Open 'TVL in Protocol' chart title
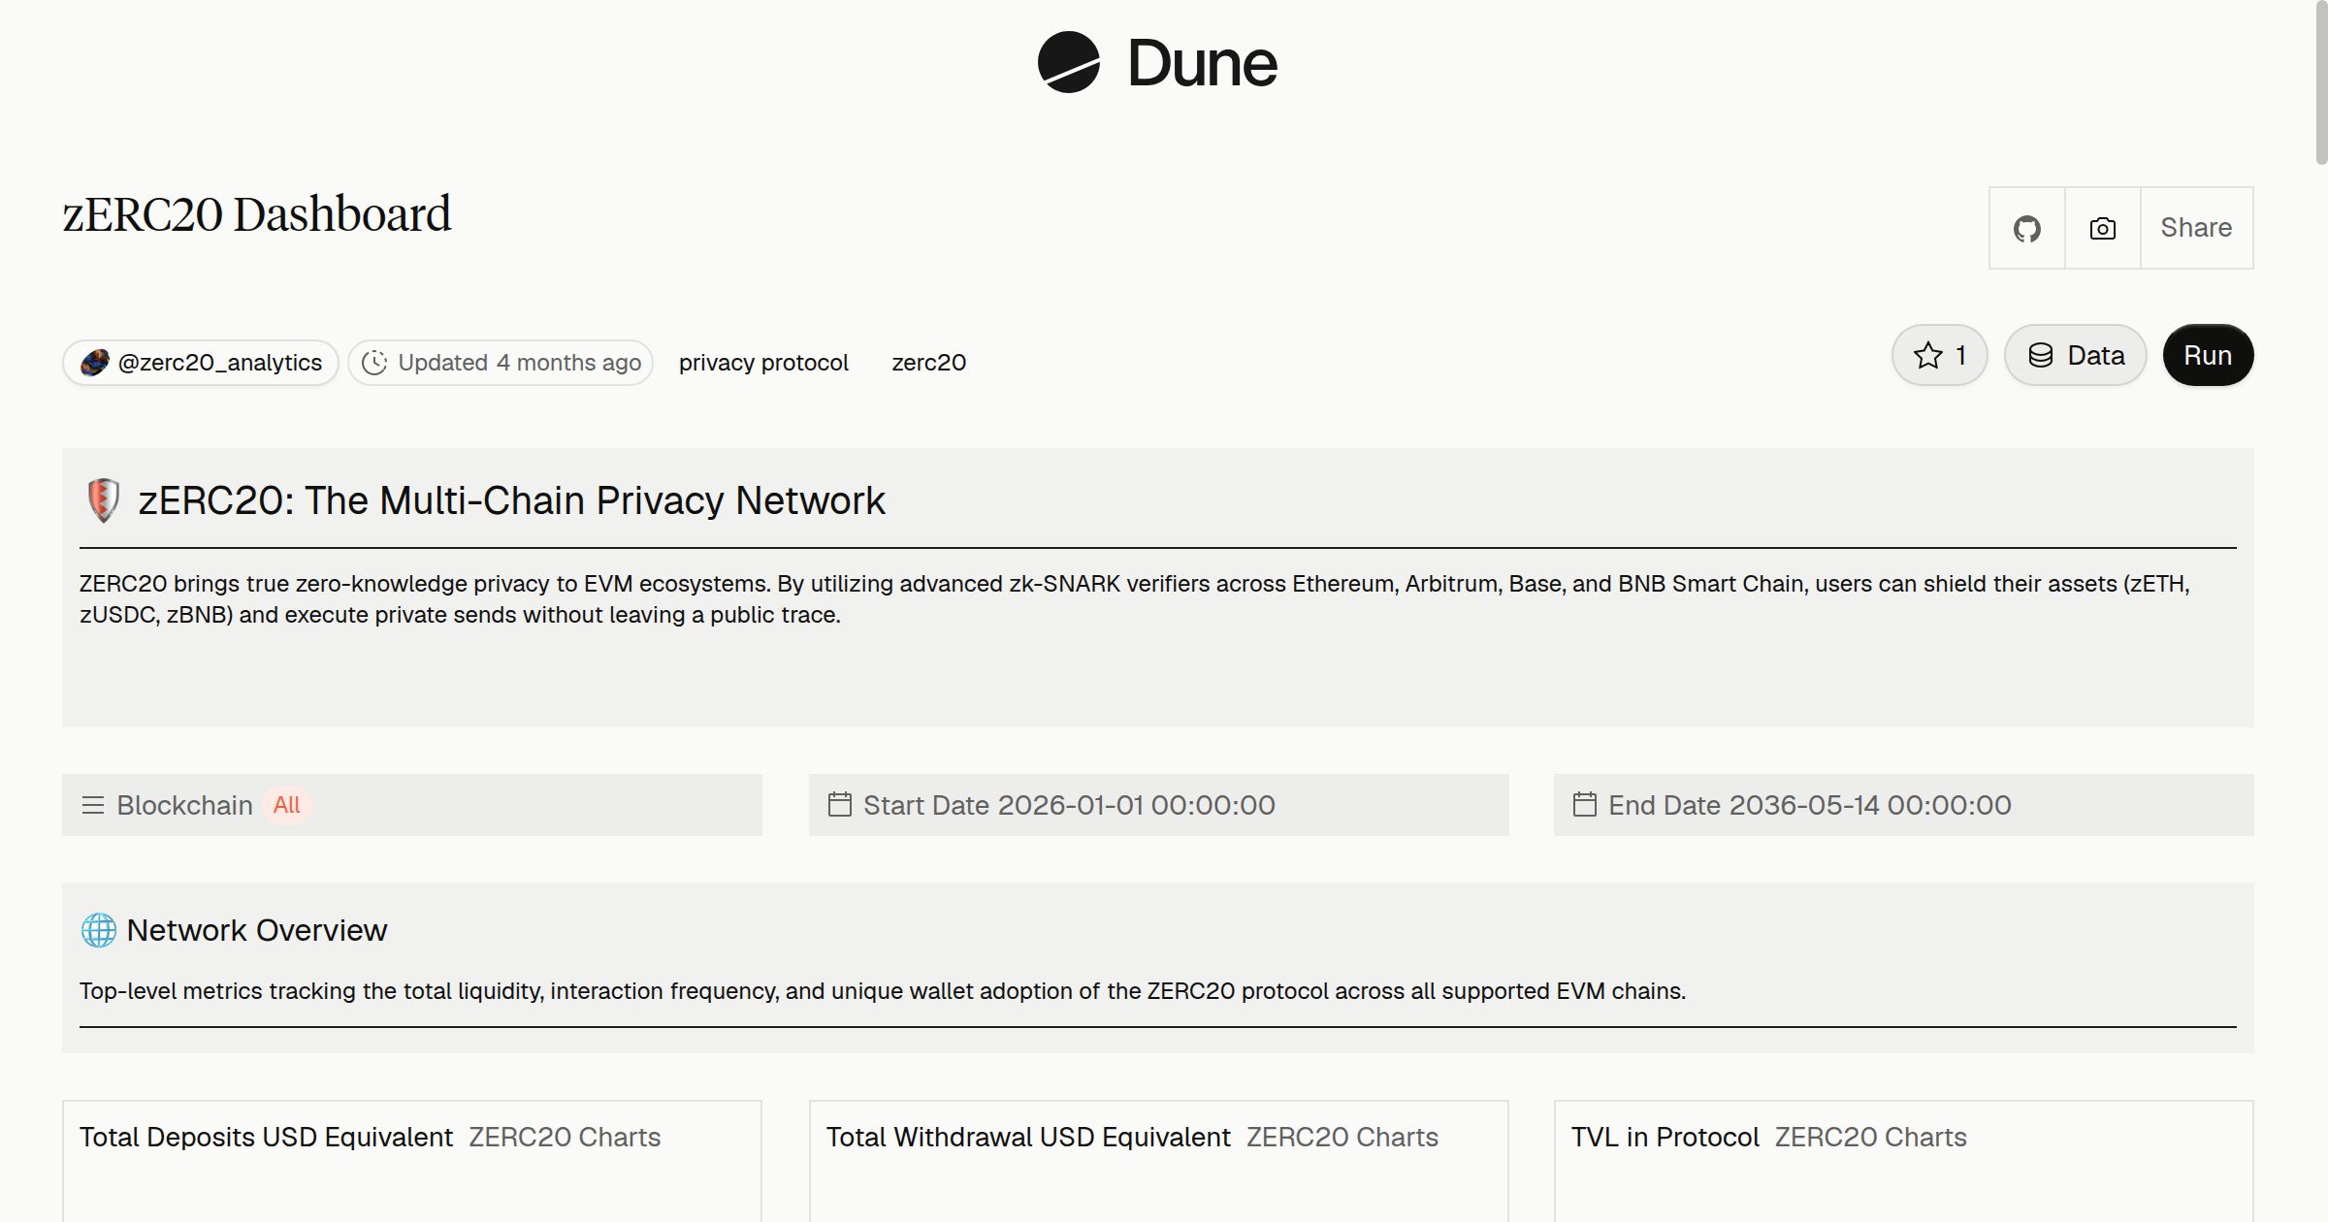2328x1222 pixels. (x=1665, y=1137)
